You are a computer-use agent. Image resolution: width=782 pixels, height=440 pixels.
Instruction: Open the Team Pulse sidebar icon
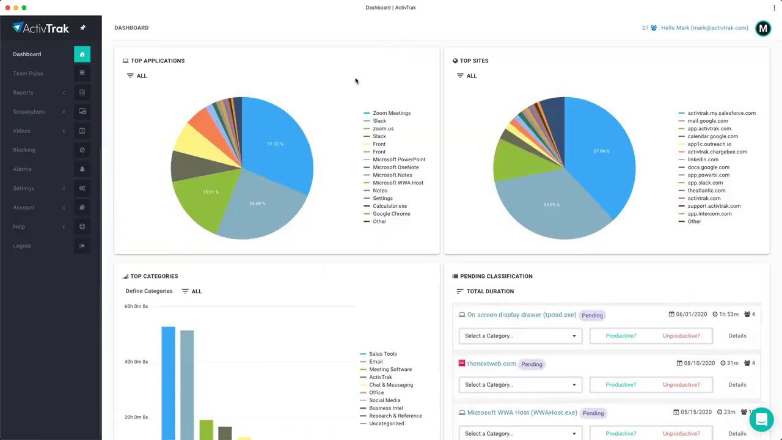pos(82,73)
